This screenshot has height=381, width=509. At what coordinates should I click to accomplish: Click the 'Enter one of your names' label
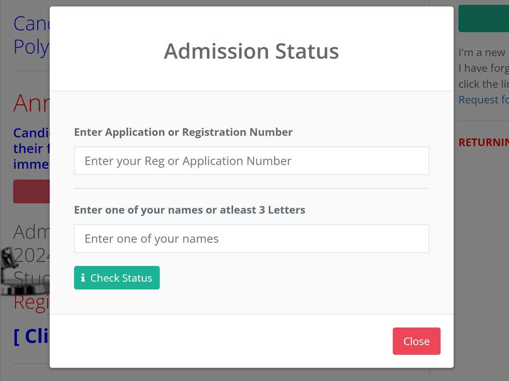[190, 210]
